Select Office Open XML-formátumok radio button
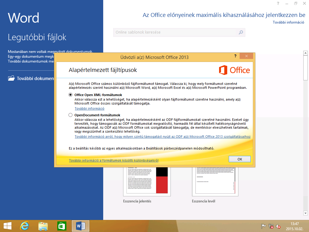309x232 pixels. click(70, 95)
